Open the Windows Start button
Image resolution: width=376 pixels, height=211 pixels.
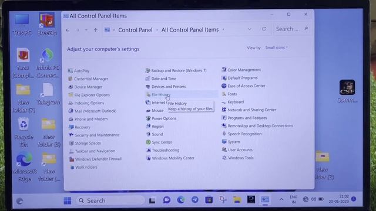pyautogui.click(x=68, y=200)
